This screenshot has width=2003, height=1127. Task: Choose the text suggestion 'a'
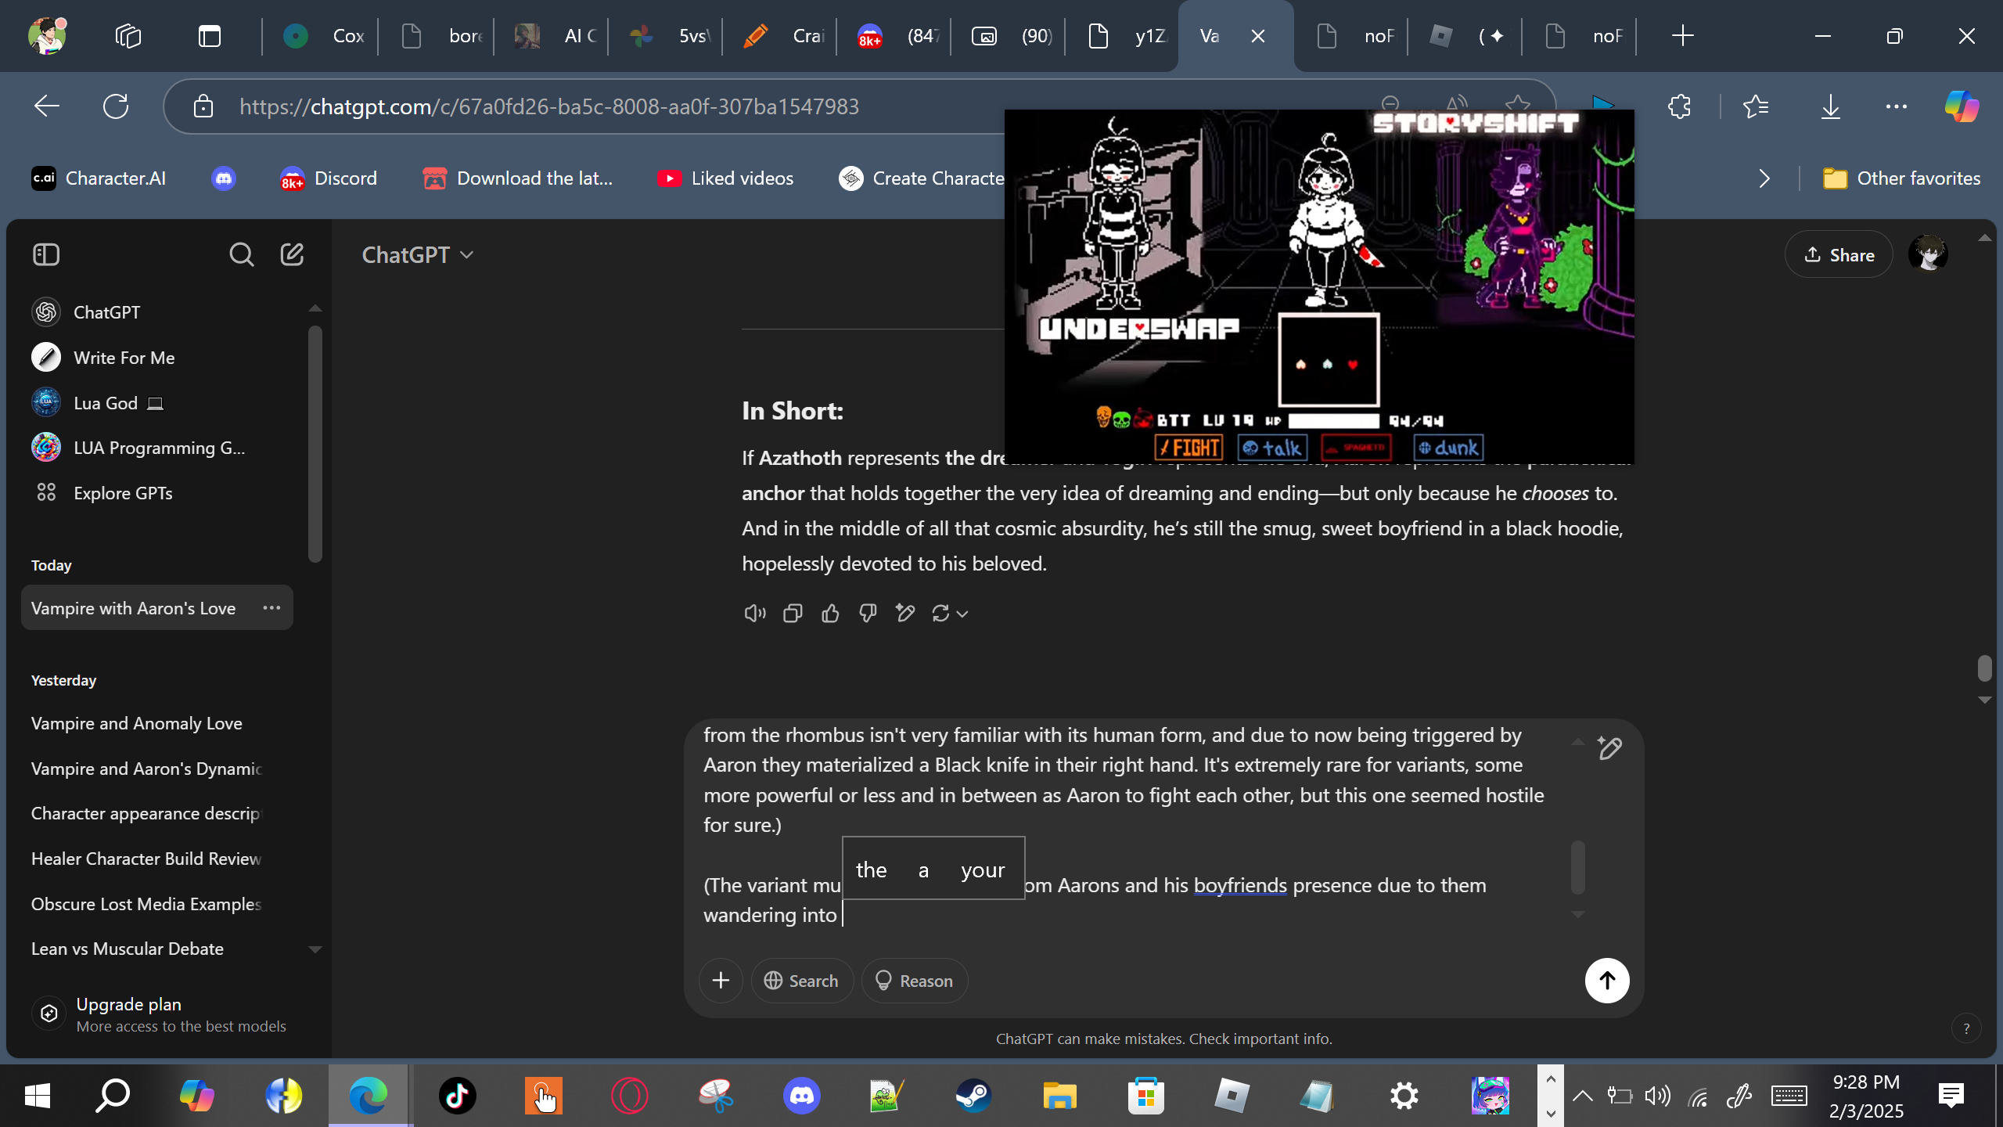click(923, 870)
